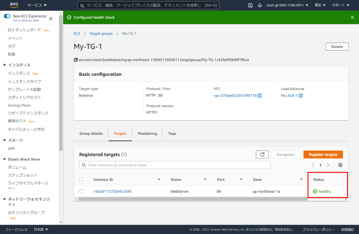Open table preferences gear icon
Screen dimensions: 359x234
tap(340, 165)
